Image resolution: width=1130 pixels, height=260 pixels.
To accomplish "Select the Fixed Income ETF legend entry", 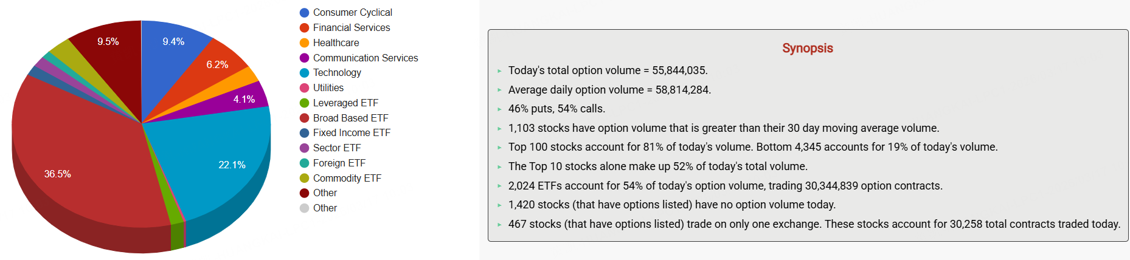I will point(351,132).
